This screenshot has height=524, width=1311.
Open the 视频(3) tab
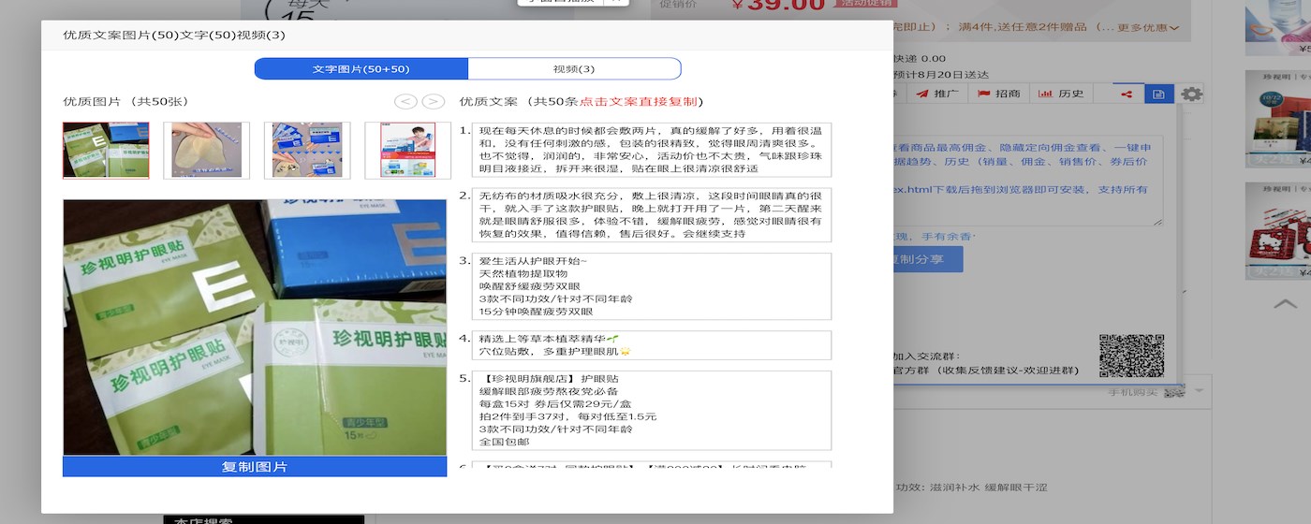coord(574,69)
